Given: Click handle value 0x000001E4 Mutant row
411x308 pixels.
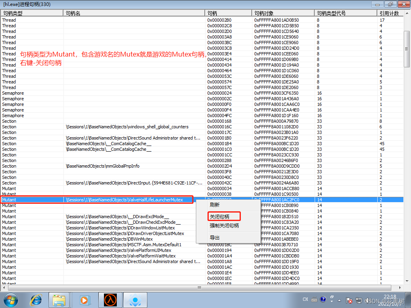Looking at the screenshot, I should tap(220, 273).
